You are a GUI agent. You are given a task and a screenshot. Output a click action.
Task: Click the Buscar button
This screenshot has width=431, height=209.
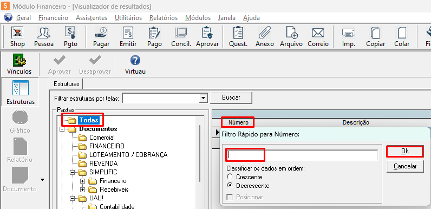[231, 97]
